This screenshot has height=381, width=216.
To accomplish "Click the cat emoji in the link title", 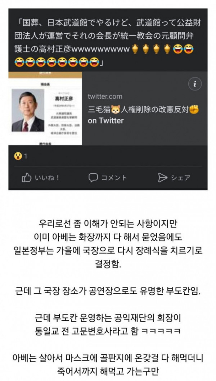I will point(115,110).
